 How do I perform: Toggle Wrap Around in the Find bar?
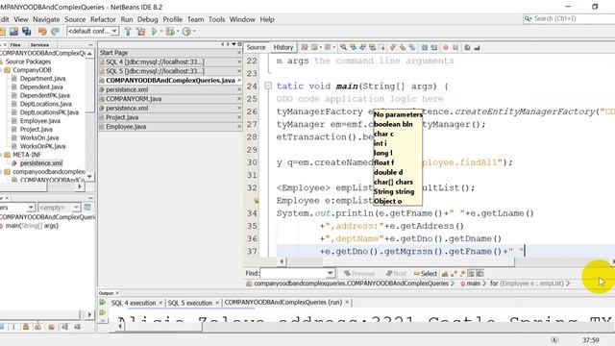click(480, 273)
